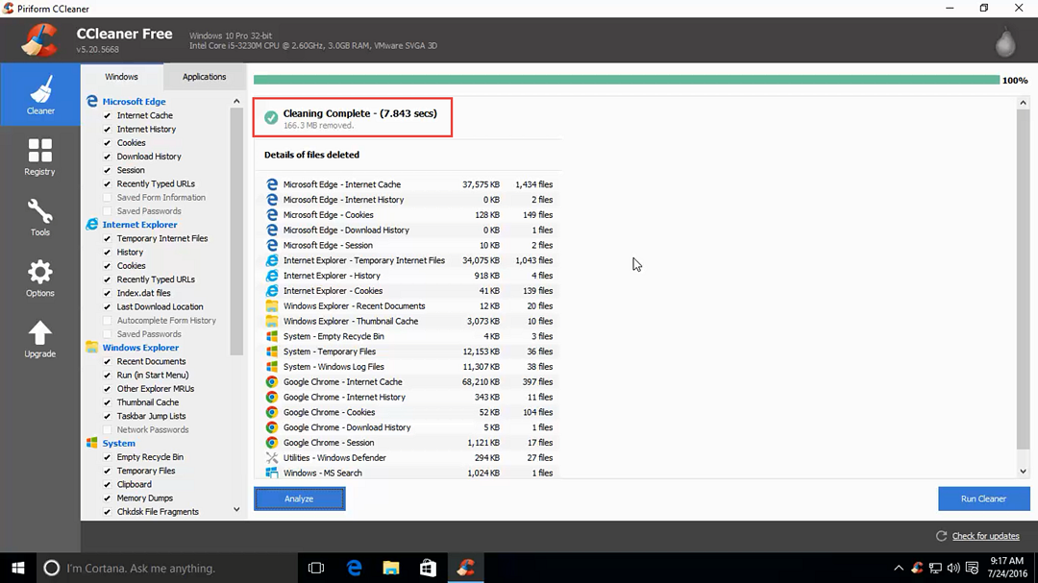Open the Check for updates link
This screenshot has width=1038, height=583.
[985, 536]
